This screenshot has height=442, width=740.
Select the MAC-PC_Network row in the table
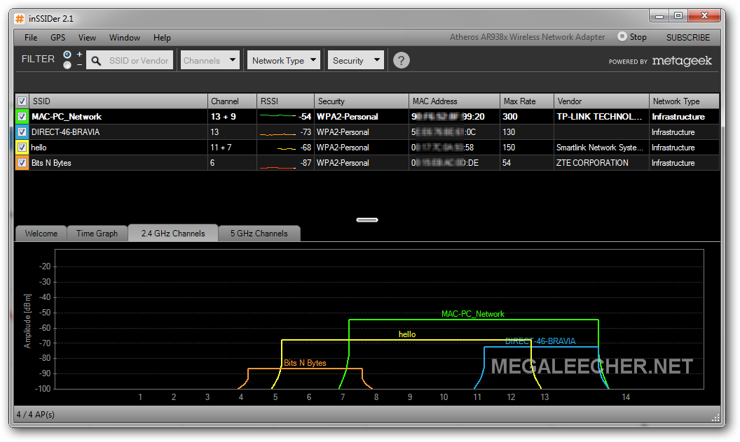click(367, 116)
